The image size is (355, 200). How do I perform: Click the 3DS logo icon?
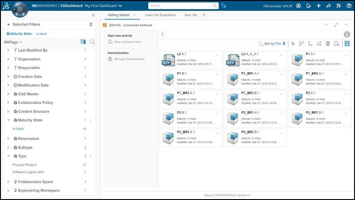[x=6, y=6]
